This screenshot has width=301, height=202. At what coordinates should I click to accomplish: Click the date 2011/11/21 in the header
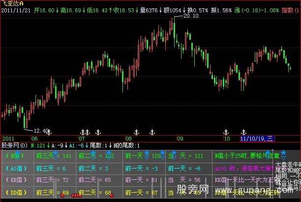point(16,10)
